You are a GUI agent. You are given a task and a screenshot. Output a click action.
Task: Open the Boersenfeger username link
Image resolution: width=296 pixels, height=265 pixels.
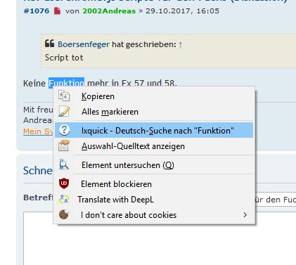click(x=84, y=44)
